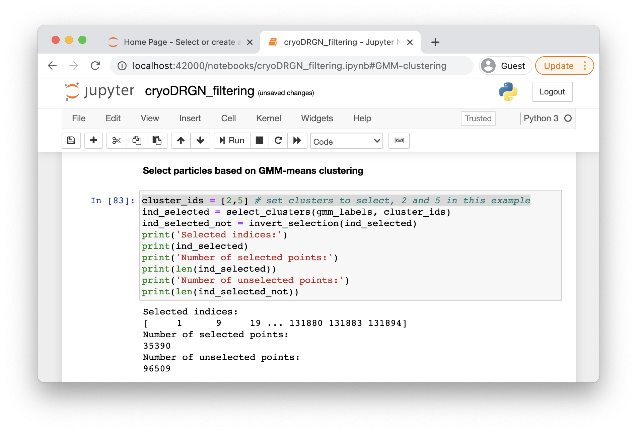Save the notebook with the floppy disk icon
Image resolution: width=637 pixels, height=432 pixels.
pos(71,141)
